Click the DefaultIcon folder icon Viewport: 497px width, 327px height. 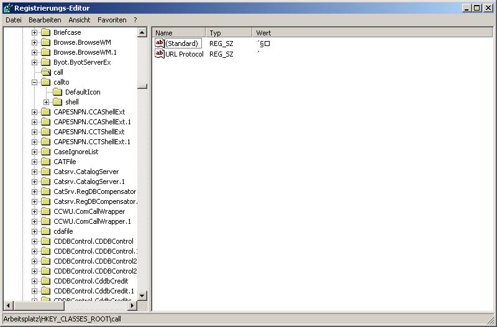tap(57, 92)
